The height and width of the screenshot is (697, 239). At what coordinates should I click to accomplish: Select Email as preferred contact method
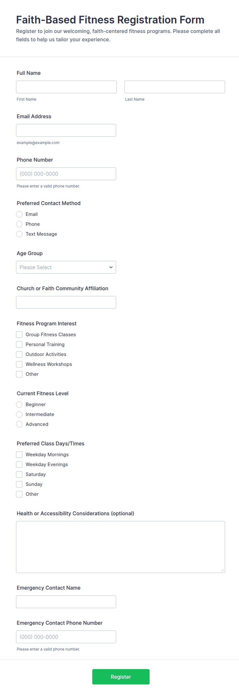coord(19,214)
